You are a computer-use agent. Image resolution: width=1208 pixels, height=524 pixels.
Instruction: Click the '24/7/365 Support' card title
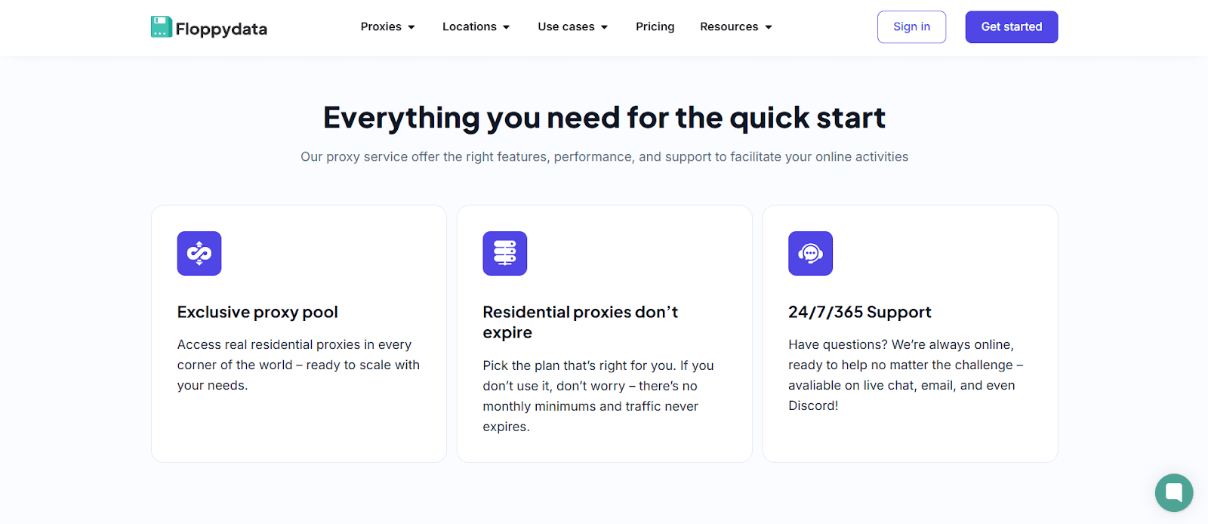860,312
